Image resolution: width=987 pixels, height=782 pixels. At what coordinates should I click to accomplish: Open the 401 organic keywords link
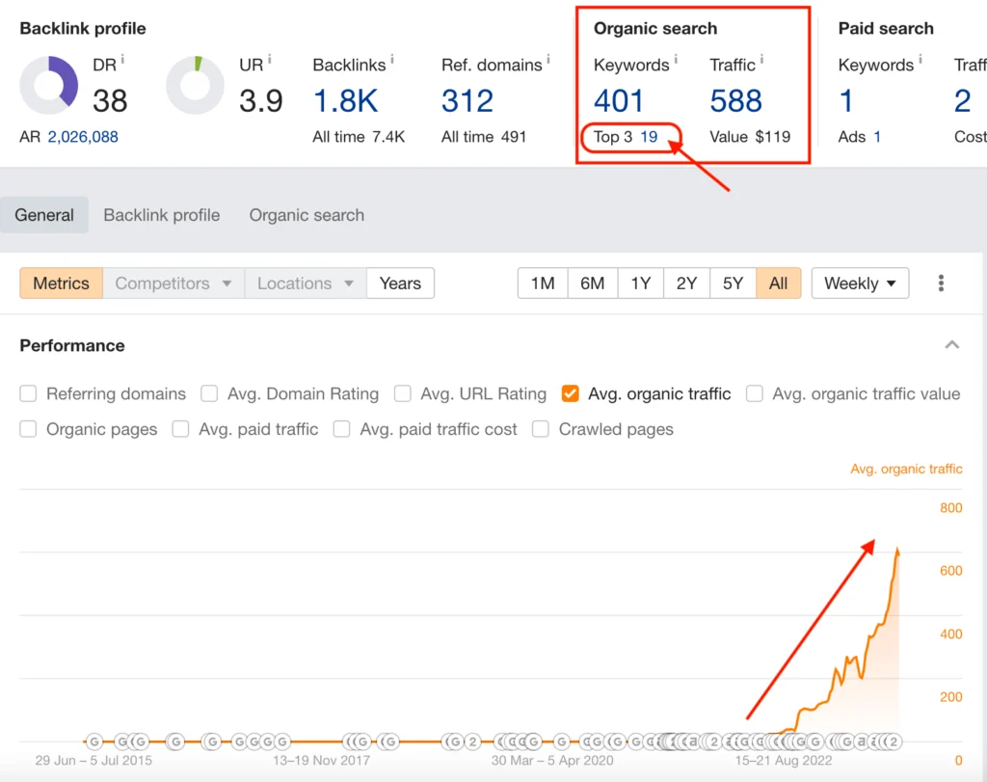(619, 100)
